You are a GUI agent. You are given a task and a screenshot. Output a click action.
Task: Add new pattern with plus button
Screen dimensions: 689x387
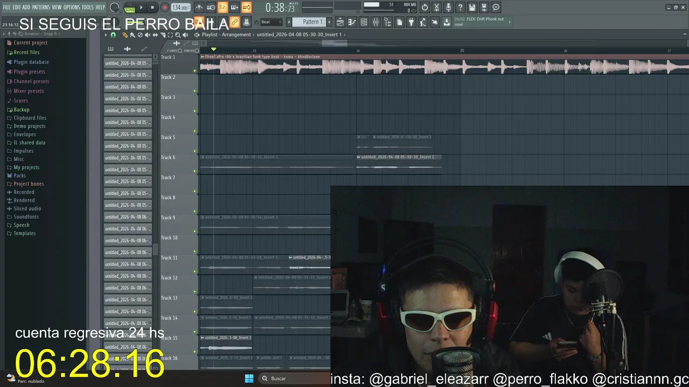329,22
